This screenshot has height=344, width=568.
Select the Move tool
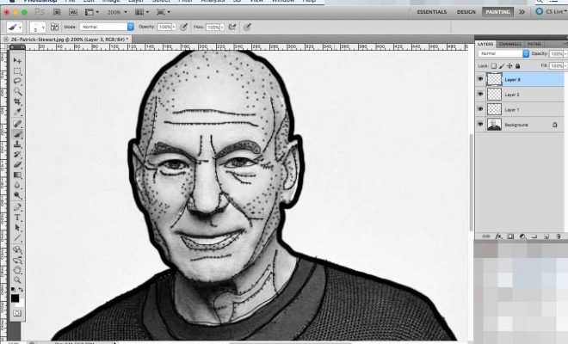coord(17,60)
